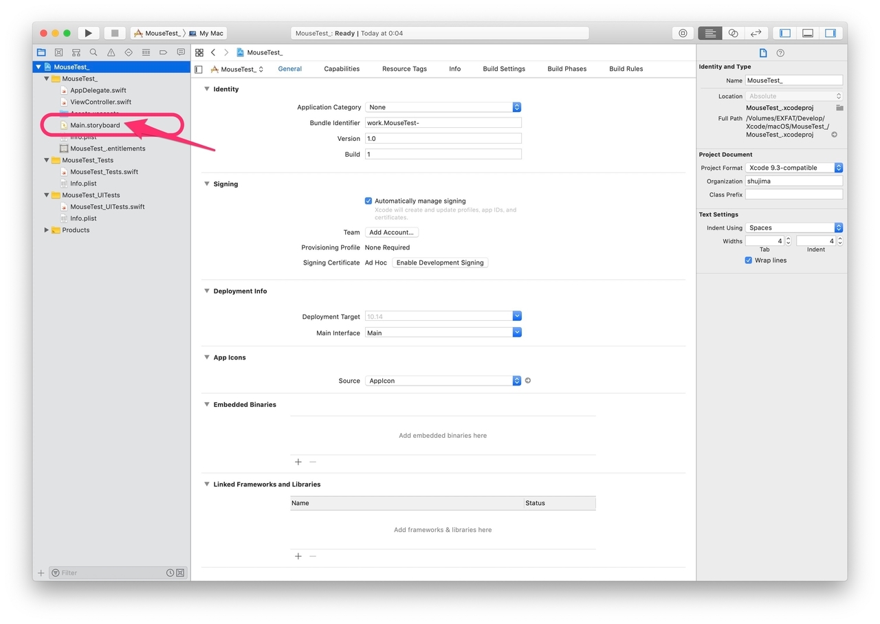Run the project with the Play button
This screenshot has width=880, height=624.
[89, 33]
